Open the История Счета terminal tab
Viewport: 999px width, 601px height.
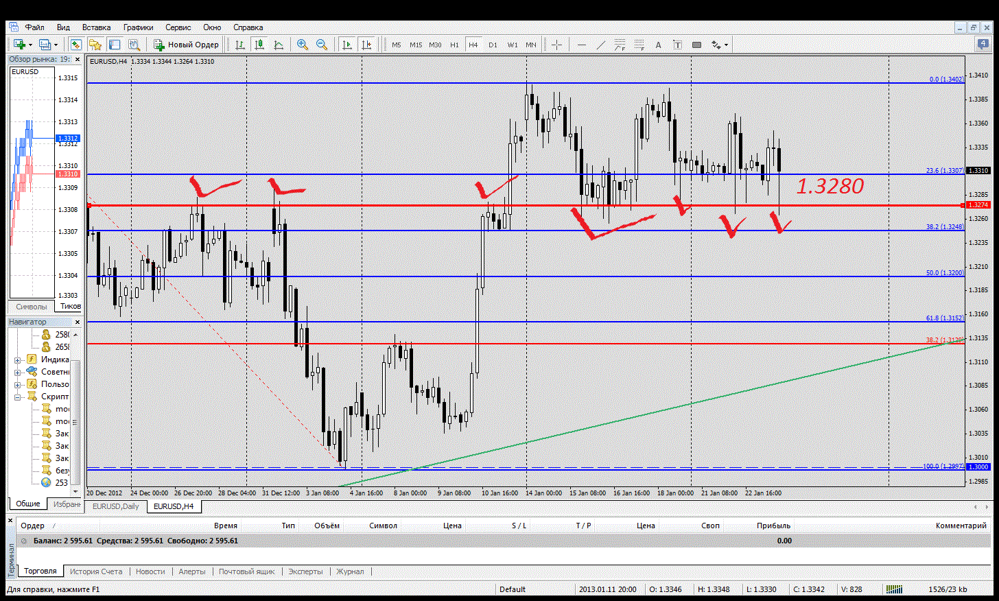point(96,571)
